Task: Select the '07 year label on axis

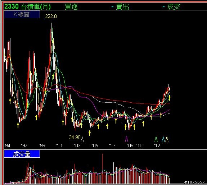Action: [x=112, y=145]
